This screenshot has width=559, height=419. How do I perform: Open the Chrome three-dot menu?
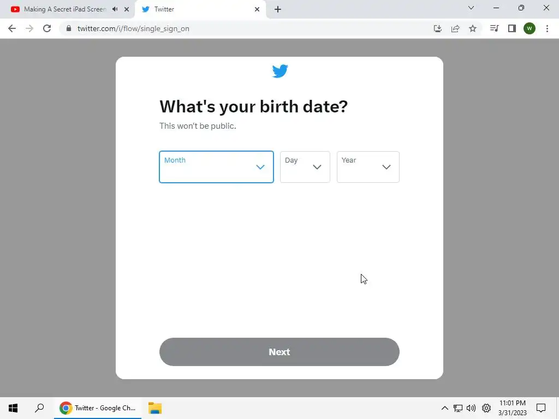[547, 28]
